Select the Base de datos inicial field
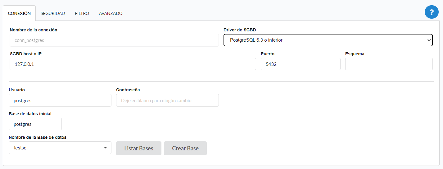This screenshot has width=443, height=169. (35, 124)
